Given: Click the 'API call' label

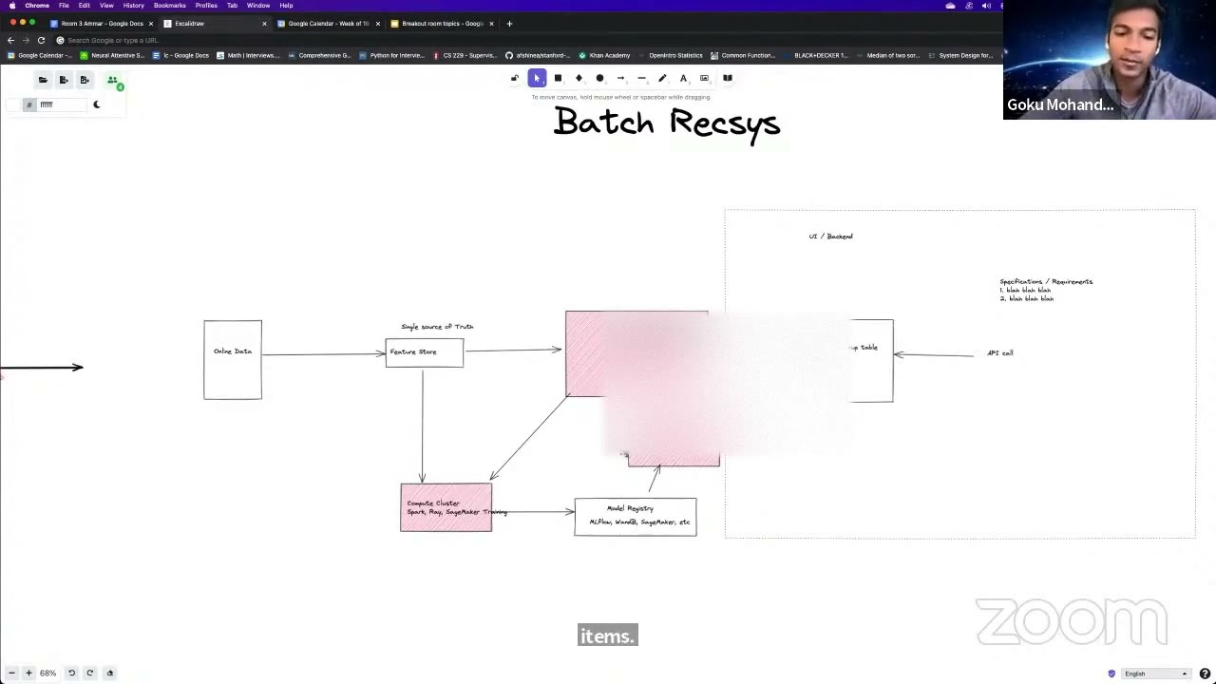Looking at the screenshot, I should click(x=1000, y=353).
